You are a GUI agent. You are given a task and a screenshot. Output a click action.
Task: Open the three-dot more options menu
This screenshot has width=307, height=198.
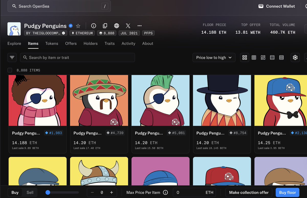139,26
